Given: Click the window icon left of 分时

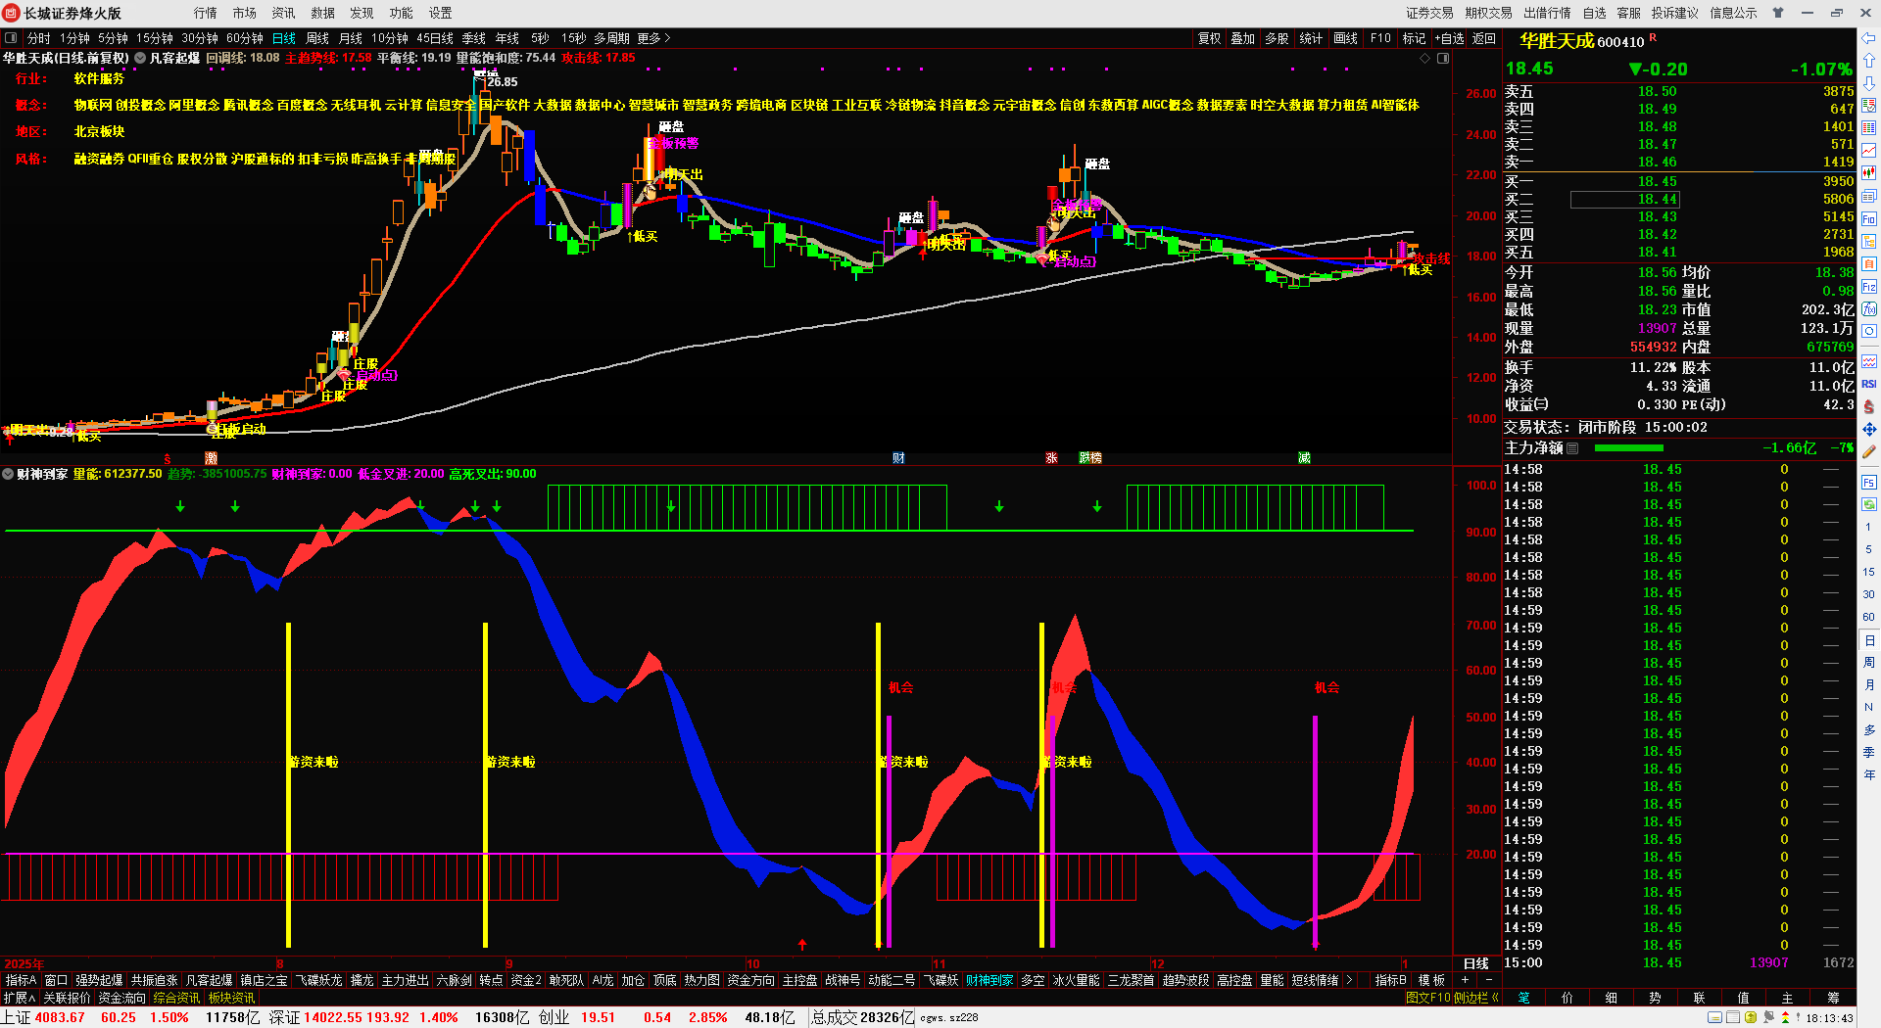Looking at the screenshot, I should pyautogui.click(x=11, y=38).
